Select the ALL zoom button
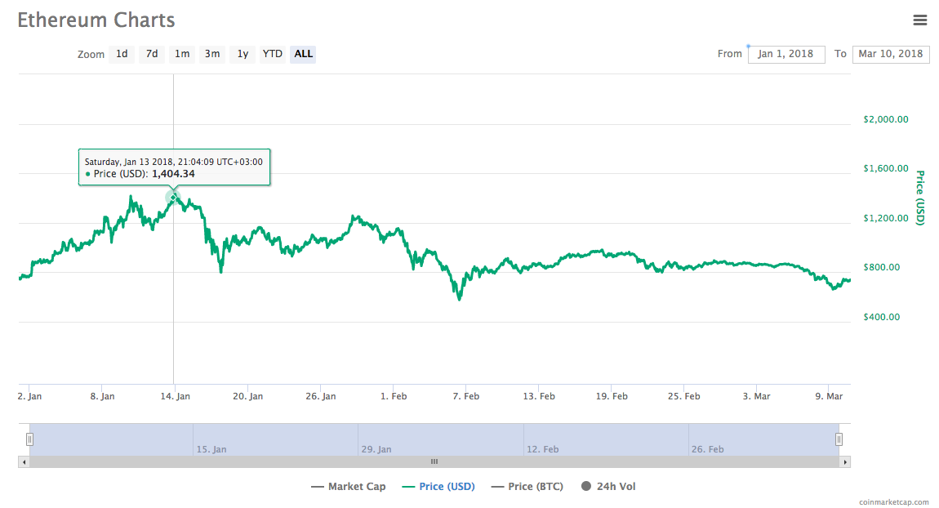This screenshot has height=508, width=939. pos(302,54)
